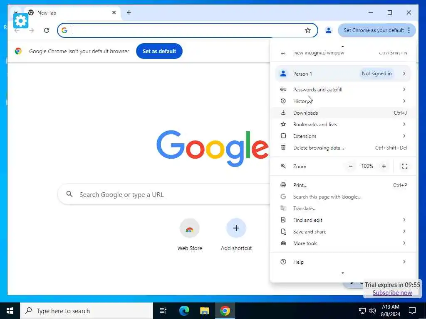Click the settings gear icon overlay
Image resolution: width=426 pixels, height=319 pixels.
[21, 21]
